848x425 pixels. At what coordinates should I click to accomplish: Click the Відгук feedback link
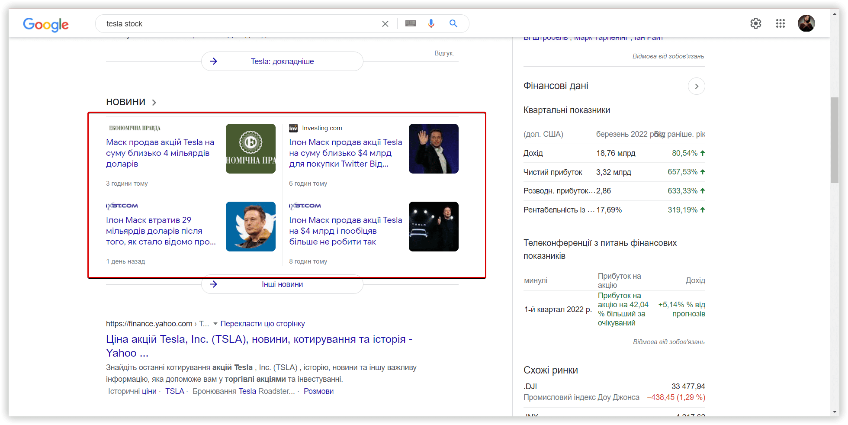pos(444,53)
